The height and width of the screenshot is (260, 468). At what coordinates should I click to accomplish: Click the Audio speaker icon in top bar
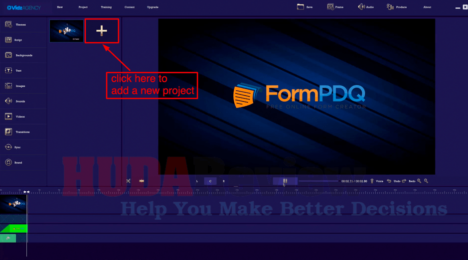point(361,7)
